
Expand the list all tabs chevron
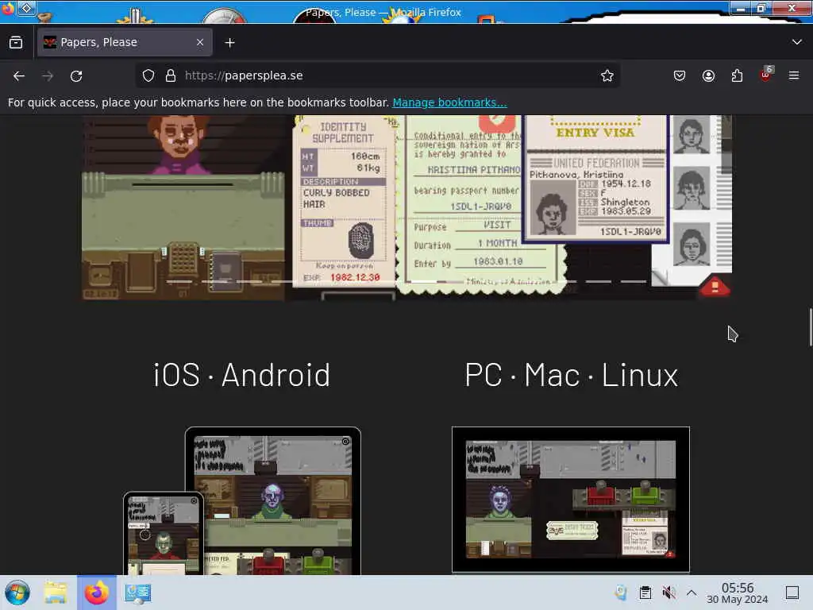797,42
